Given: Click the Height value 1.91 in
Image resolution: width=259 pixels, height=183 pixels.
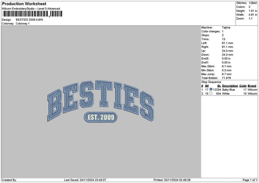Looking at the screenshot, I should [x=253, y=11].
